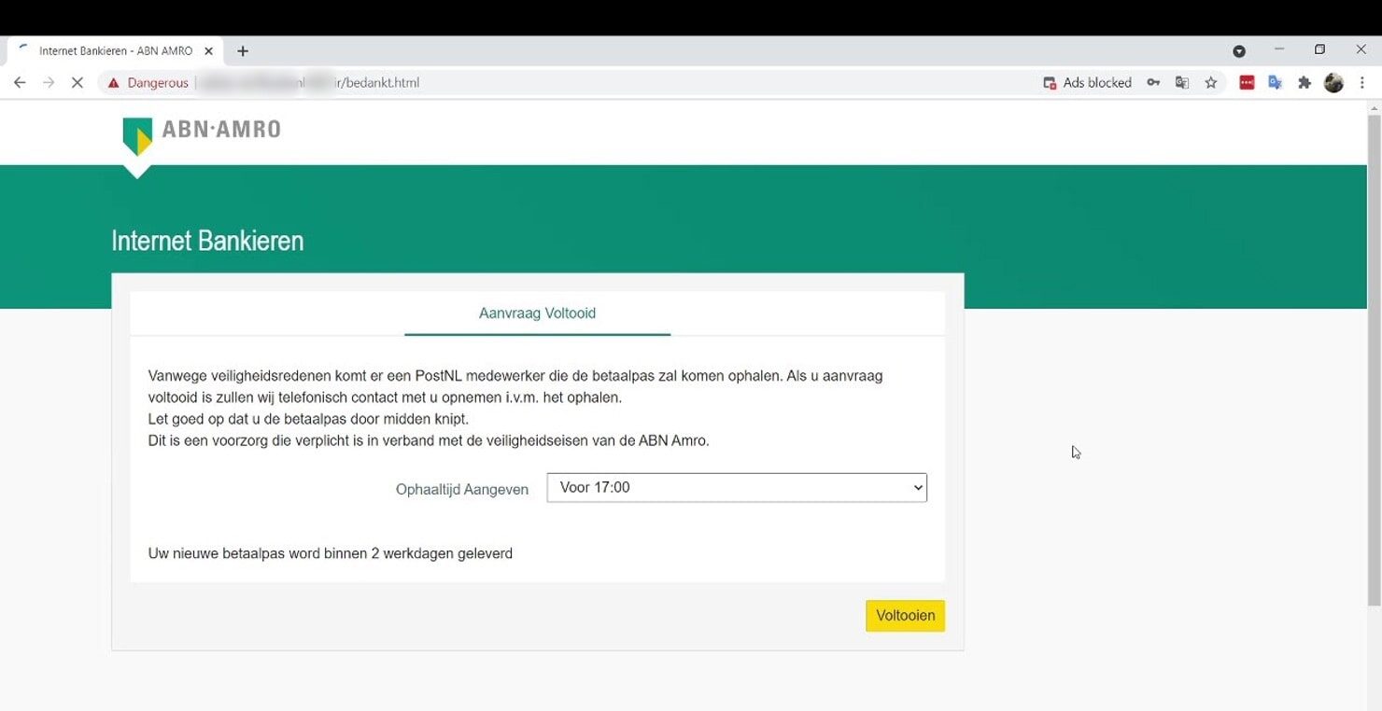The image size is (1382, 711).
Task: Click the Ads blocked indicator
Action: click(1088, 82)
